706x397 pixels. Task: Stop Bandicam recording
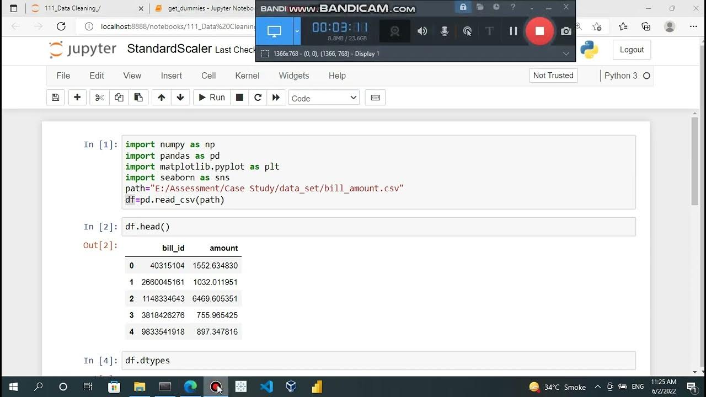tap(539, 31)
